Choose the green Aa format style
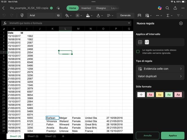This screenshot has height=140, width=187. pyautogui.click(x=169, y=95)
